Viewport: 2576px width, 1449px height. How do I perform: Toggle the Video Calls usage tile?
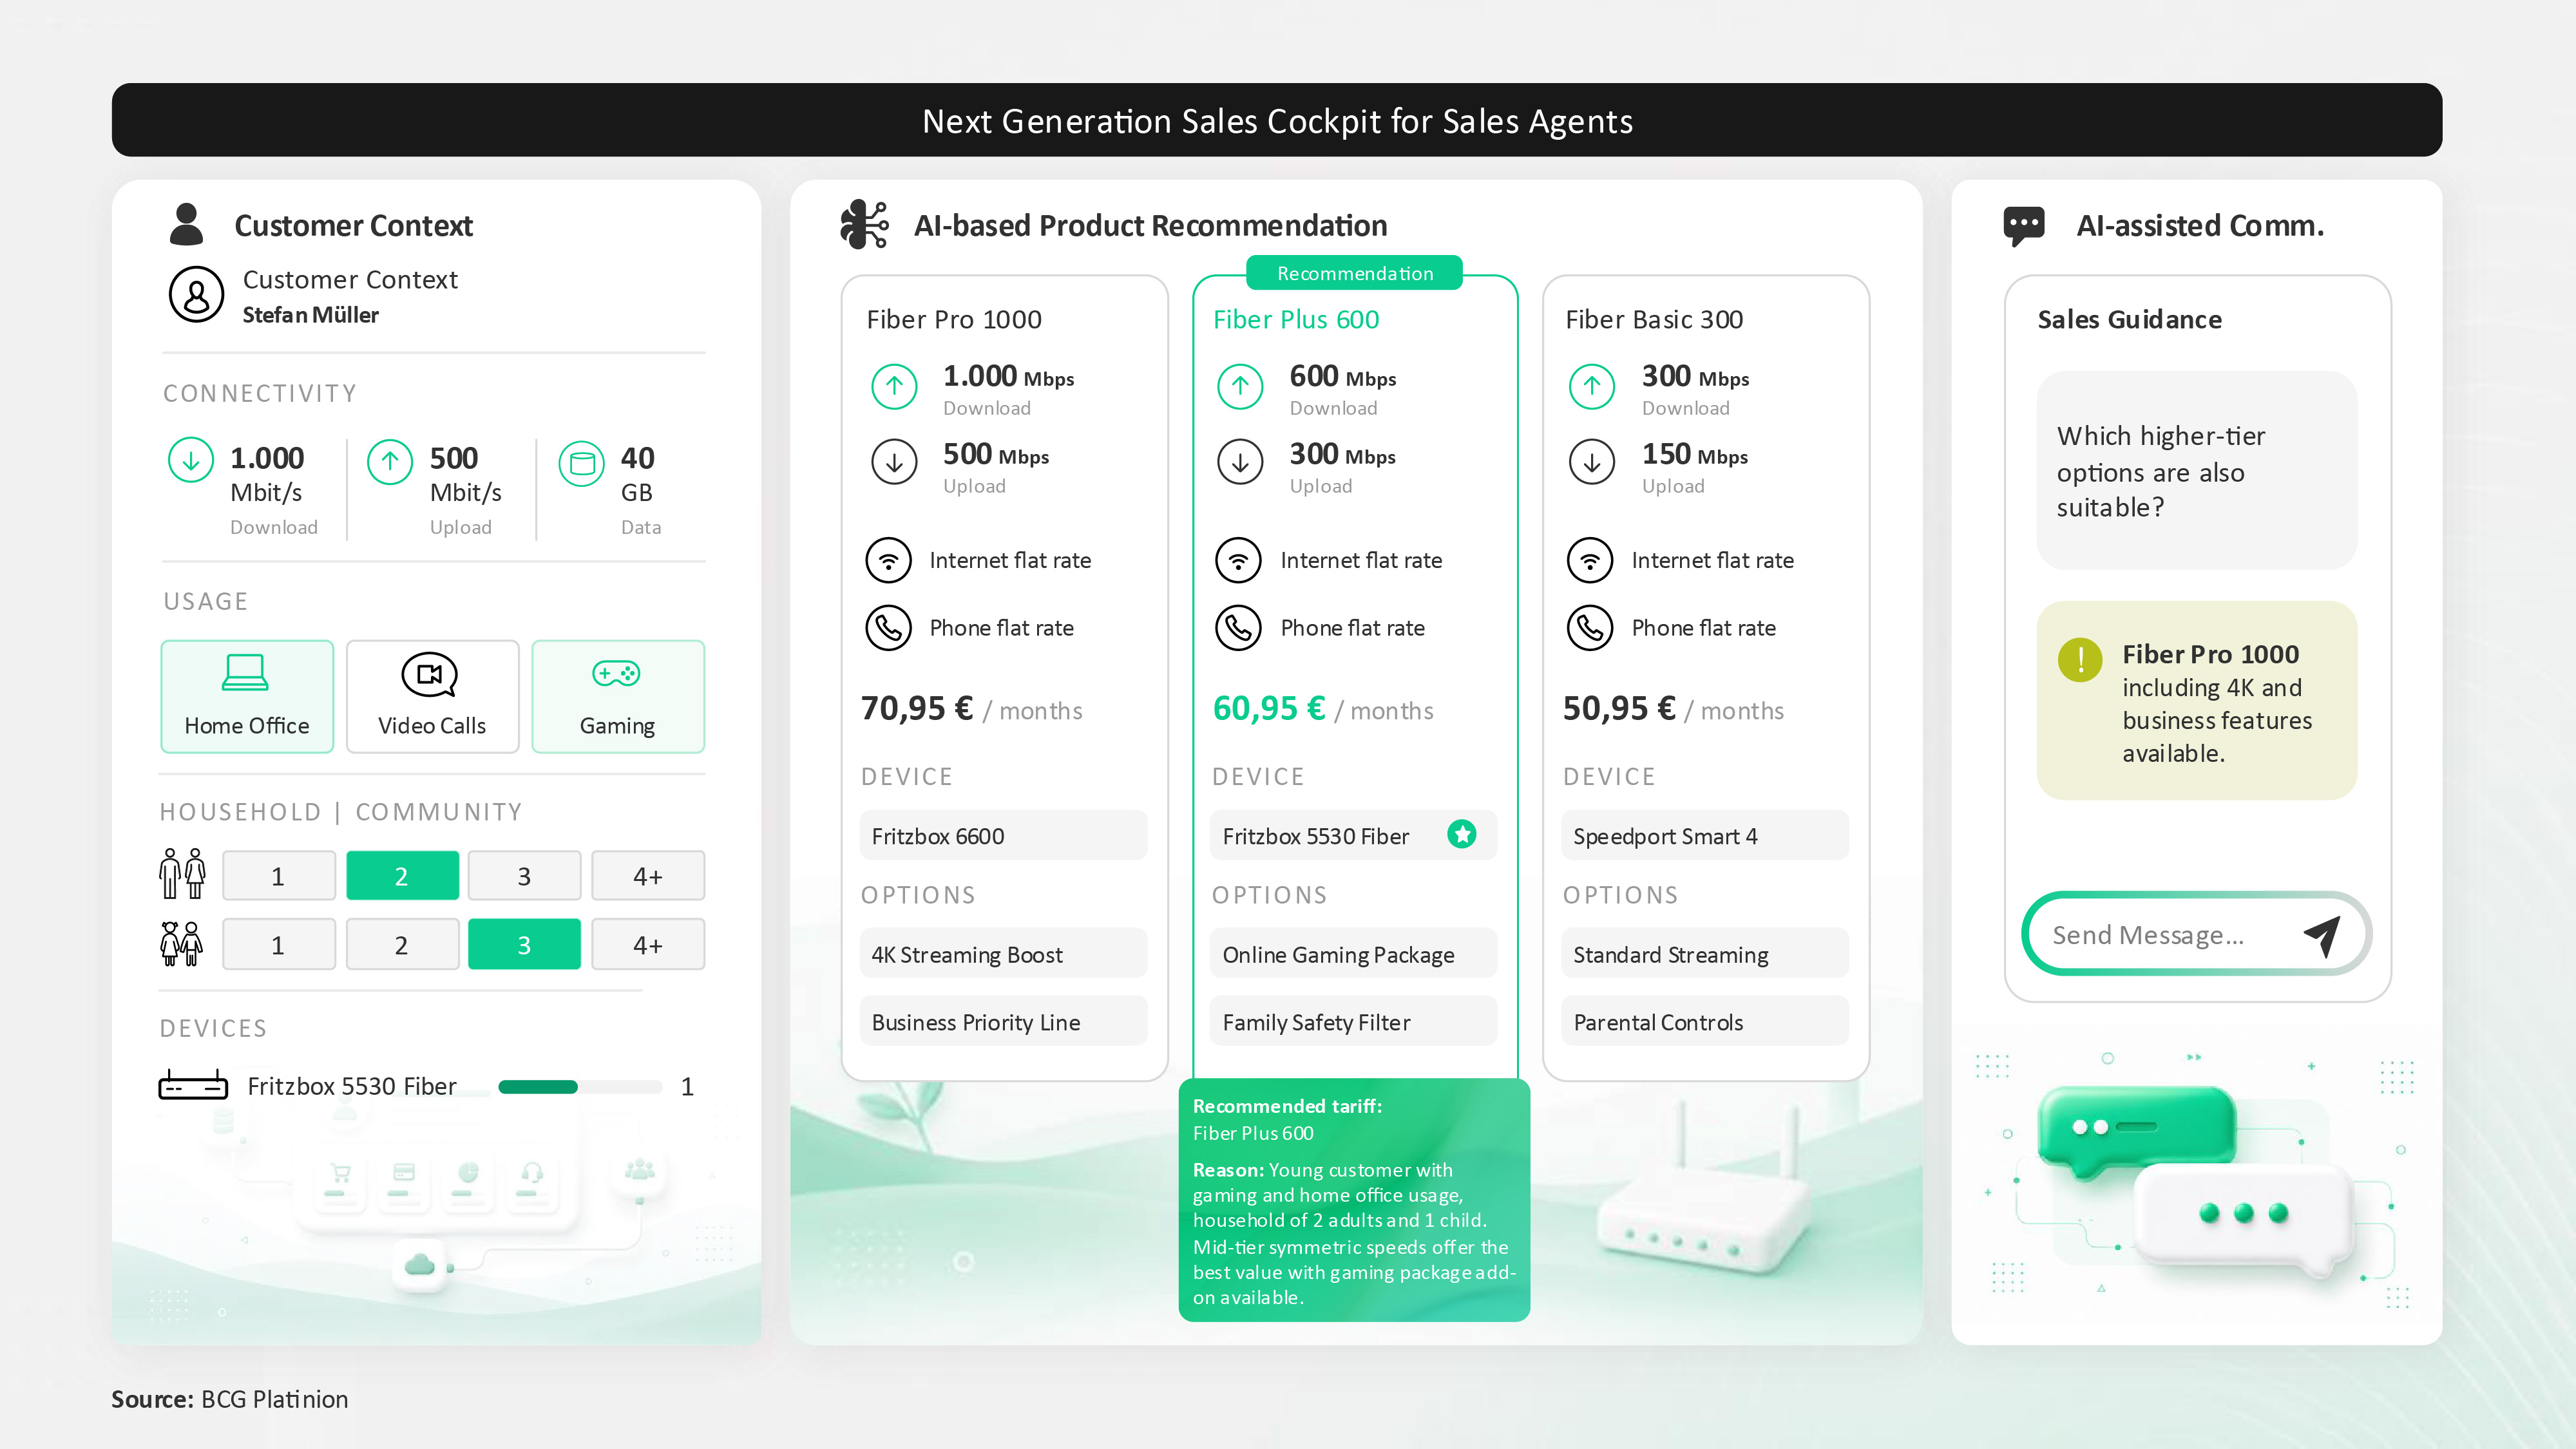(432, 696)
